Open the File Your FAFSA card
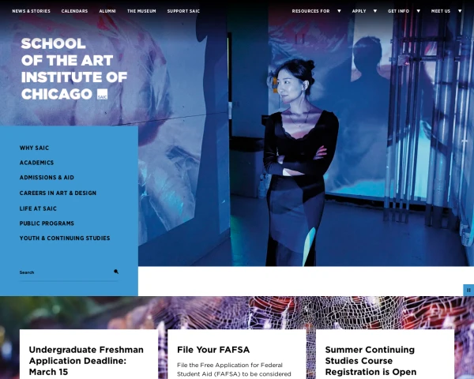Viewport: 474px width, 379px height. pyautogui.click(x=237, y=355)
